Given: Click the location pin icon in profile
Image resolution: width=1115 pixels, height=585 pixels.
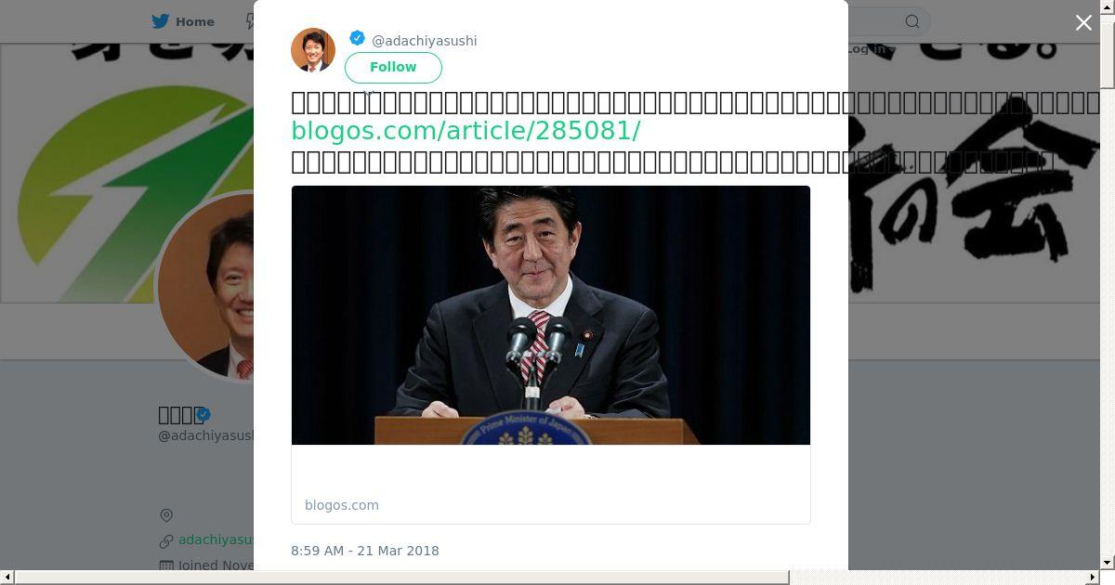Looking at the screenshot, I should point(166,515).
